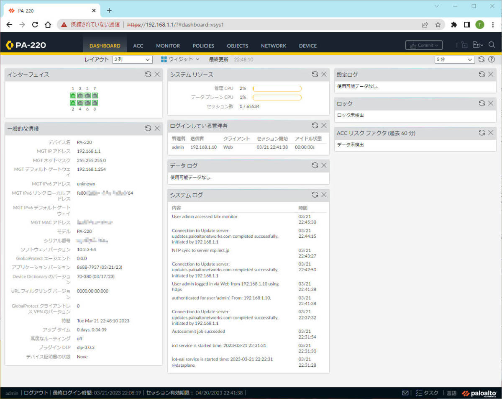Click the 言語 language link
502x399 pixels.
tap(451, 393)
